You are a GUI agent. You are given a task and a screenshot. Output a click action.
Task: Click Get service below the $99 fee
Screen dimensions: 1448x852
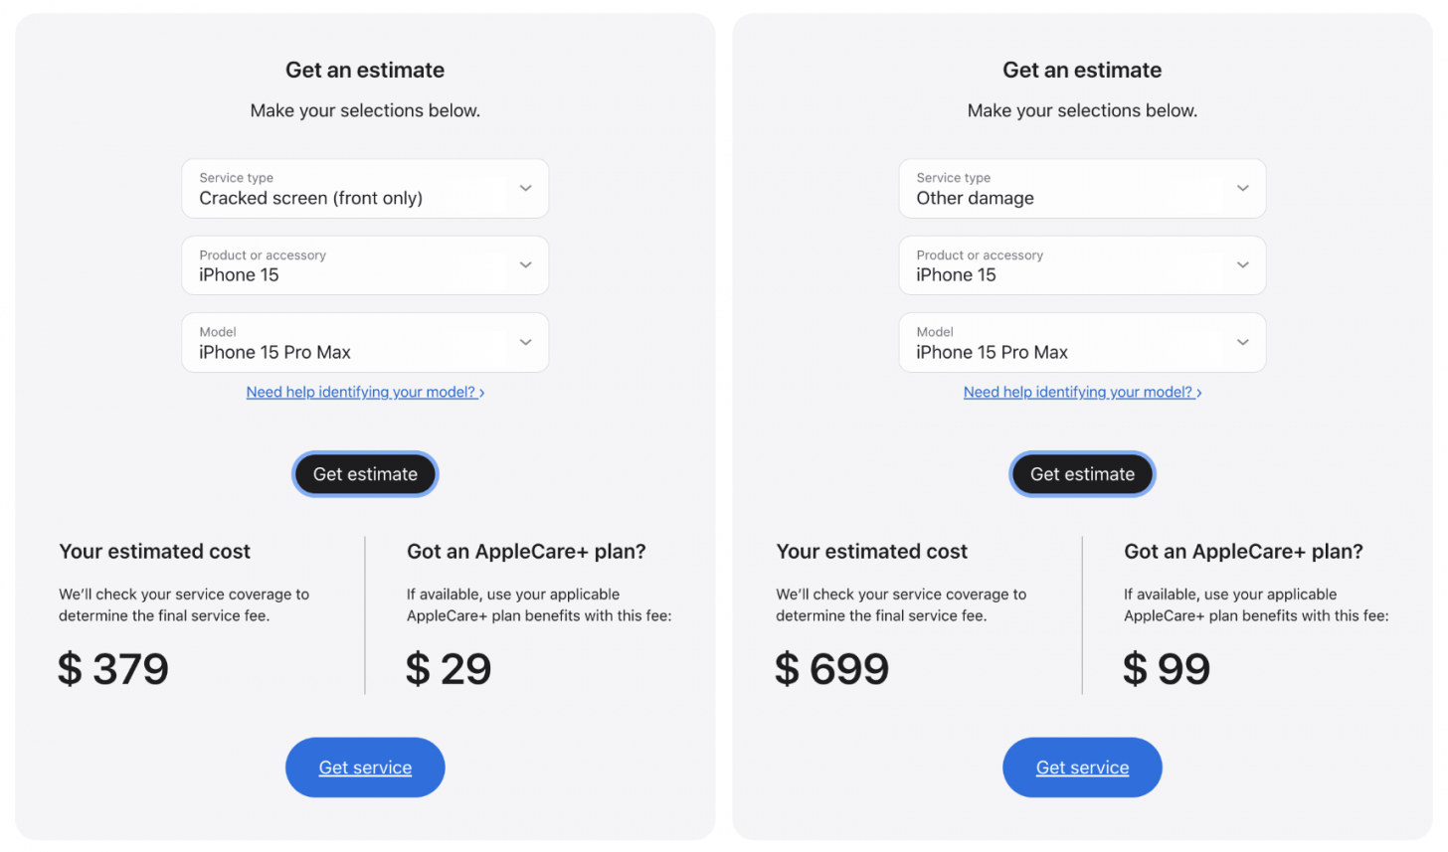click(x=1082, y=767)
